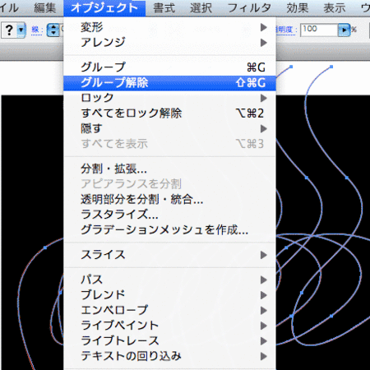Click the 不透明度 label link
Screen dimensions: 370x370
click(287, 30)
